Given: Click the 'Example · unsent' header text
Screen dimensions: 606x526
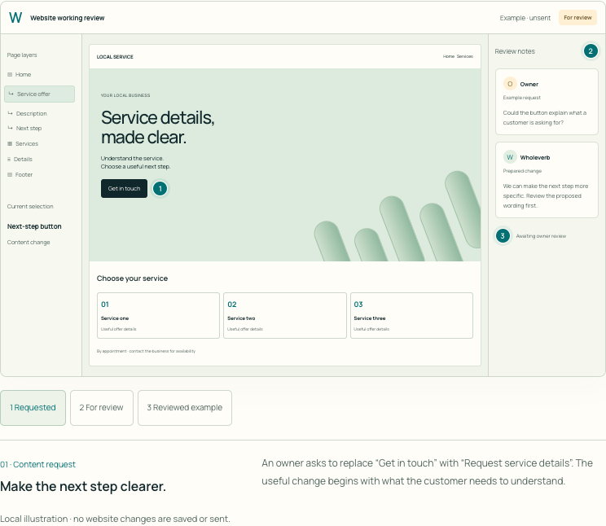Looking at the screenshot, I should (525, 18).
